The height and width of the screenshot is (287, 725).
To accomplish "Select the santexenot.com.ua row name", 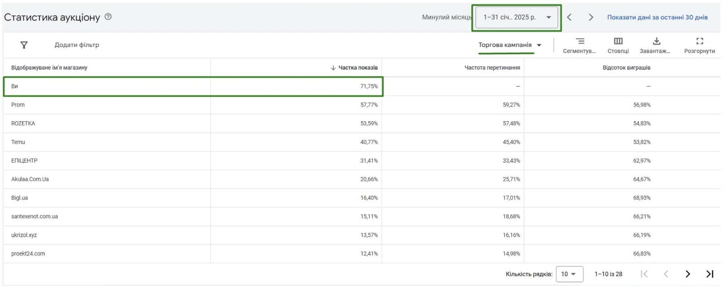I will coord(34,216).
